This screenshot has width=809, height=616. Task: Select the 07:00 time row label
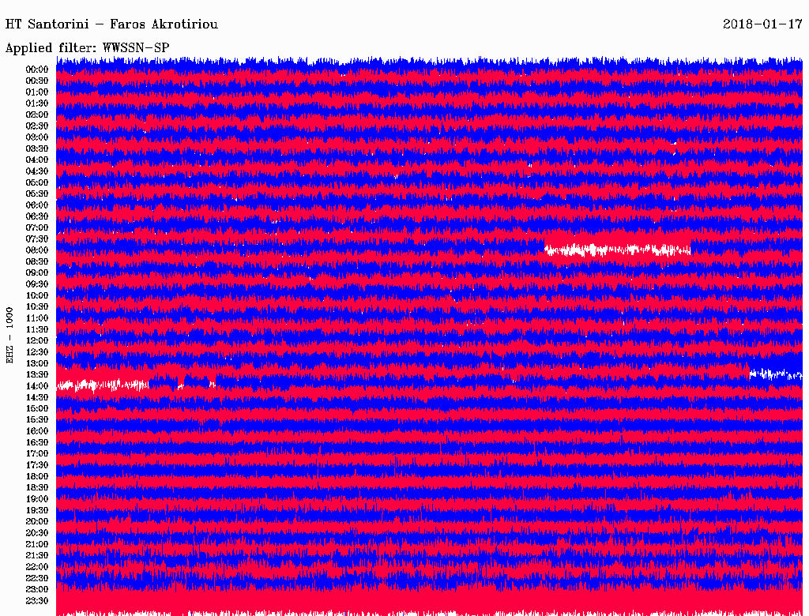point(37,228)
